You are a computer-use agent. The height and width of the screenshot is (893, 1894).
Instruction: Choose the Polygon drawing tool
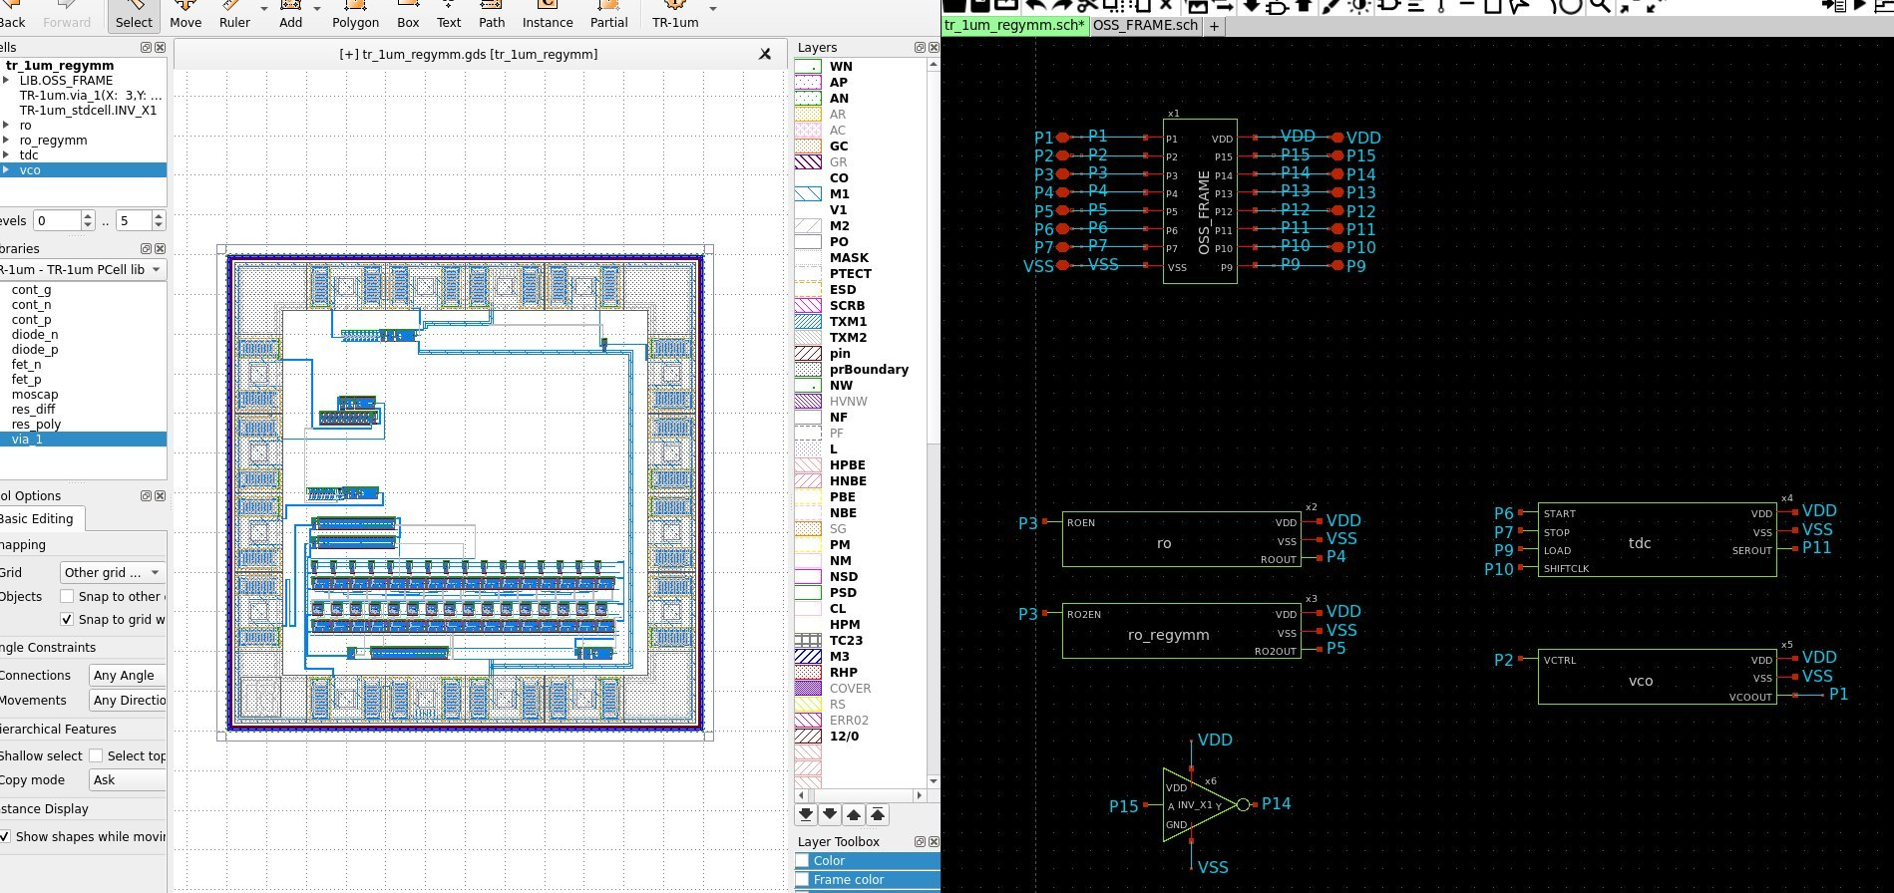pyautogui.click(x=355, y=15)
